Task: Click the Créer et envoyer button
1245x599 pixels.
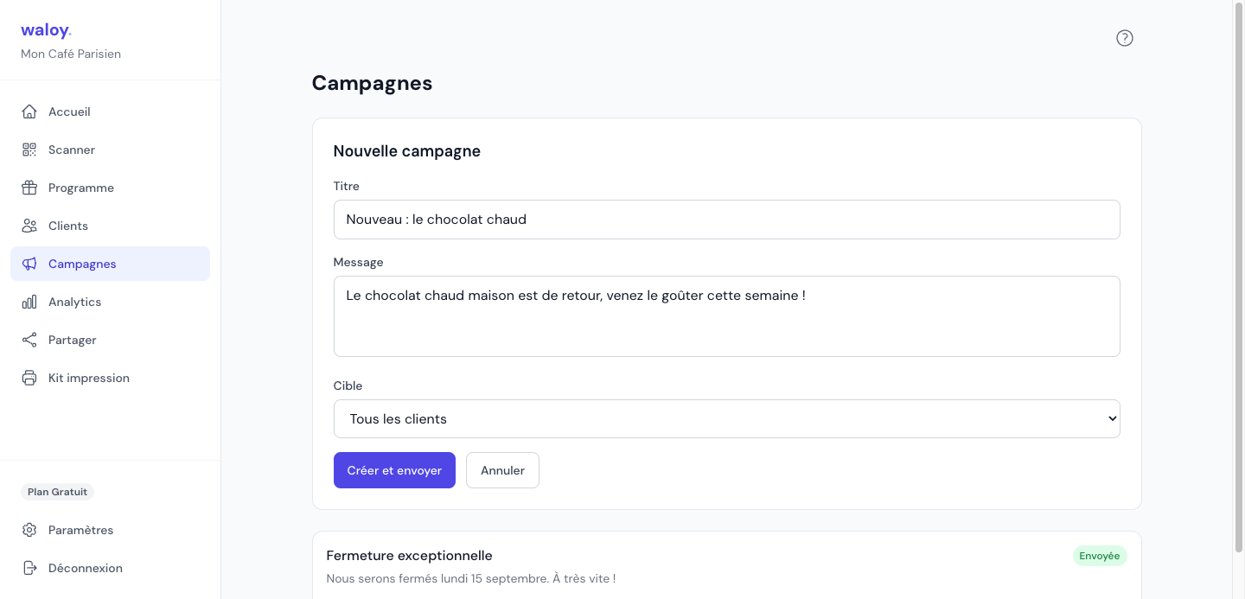Action: [394, 470]
